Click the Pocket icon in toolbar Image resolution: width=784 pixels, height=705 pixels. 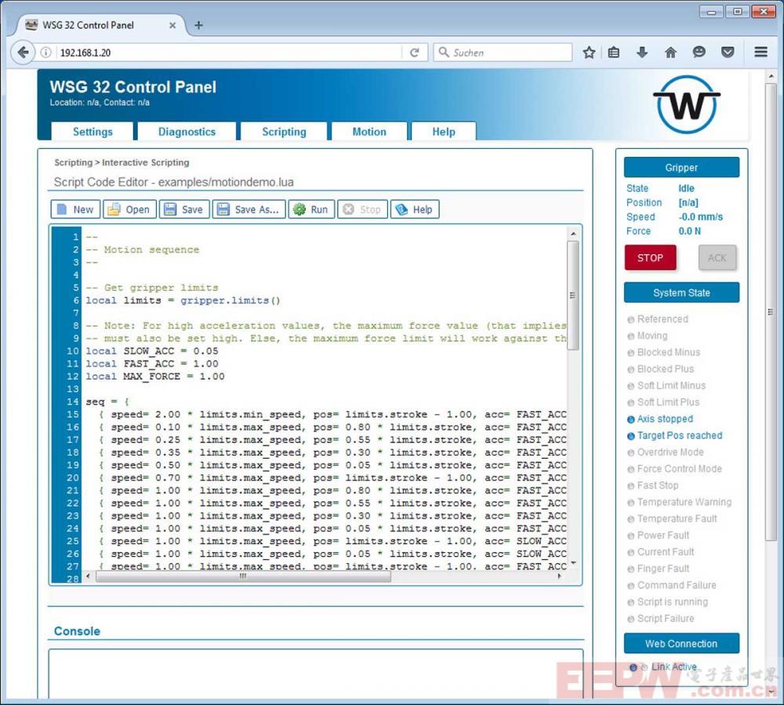(728, 52)
